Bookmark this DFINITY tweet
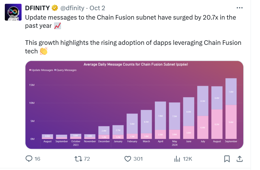260x170 pixels. click(x=227, y=159)
